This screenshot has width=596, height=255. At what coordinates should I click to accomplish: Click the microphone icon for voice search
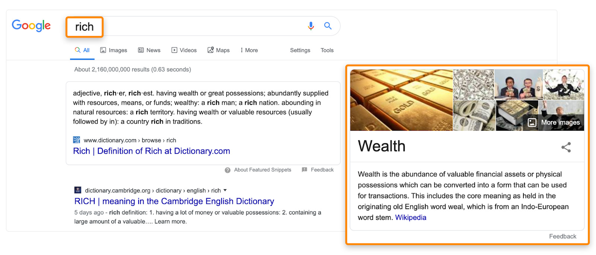311,26
